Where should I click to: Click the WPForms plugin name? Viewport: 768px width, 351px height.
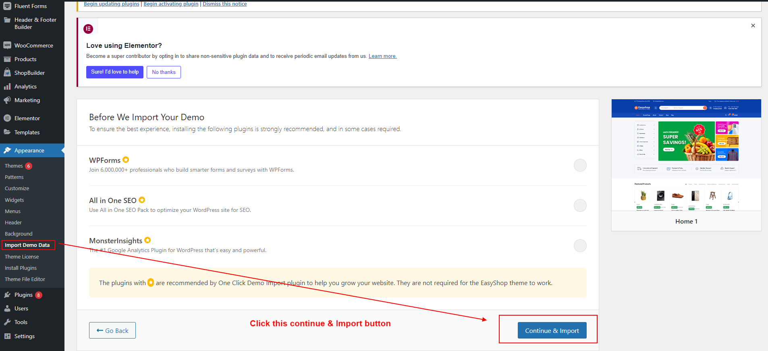coord(105,160)
